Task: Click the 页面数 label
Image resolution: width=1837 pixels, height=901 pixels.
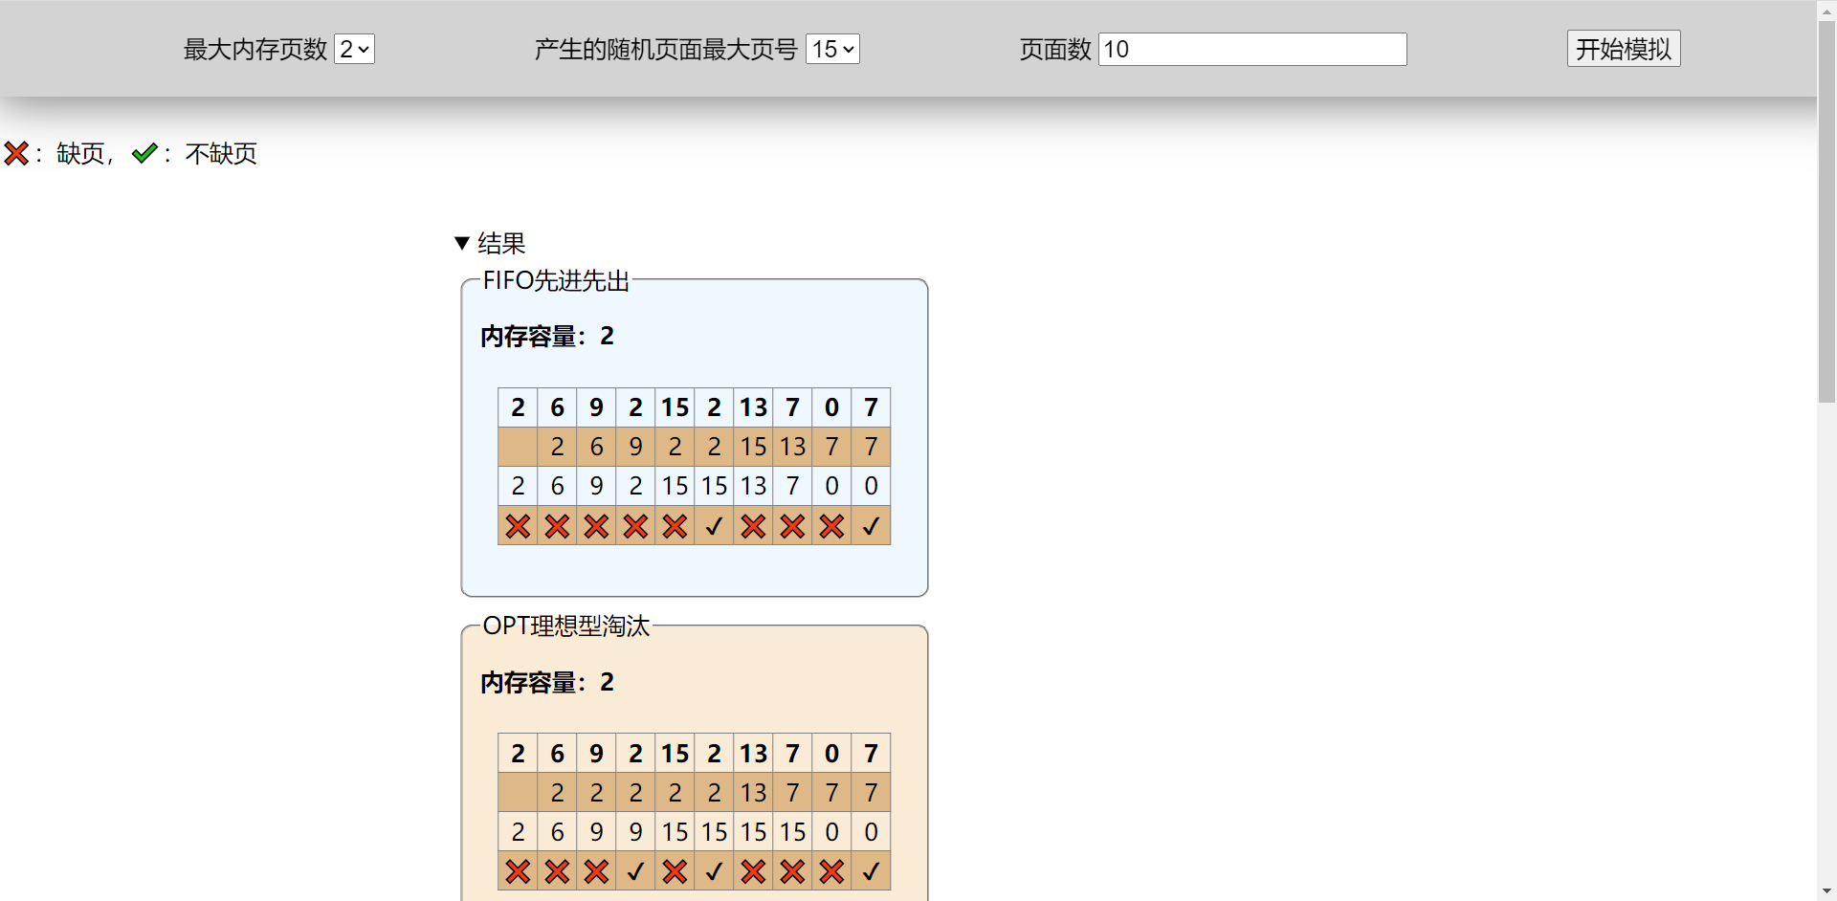Action: point(1055,49)
